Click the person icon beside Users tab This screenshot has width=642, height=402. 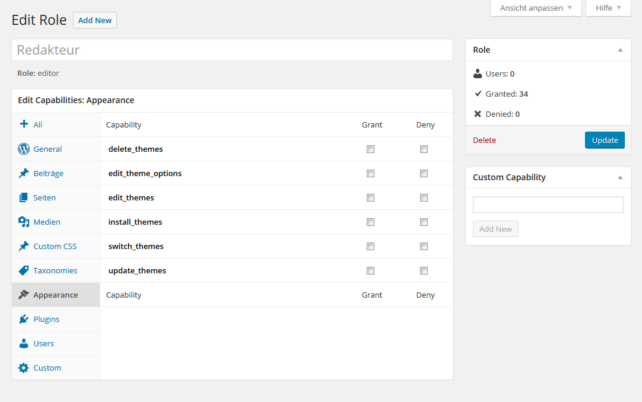point(24,343)
